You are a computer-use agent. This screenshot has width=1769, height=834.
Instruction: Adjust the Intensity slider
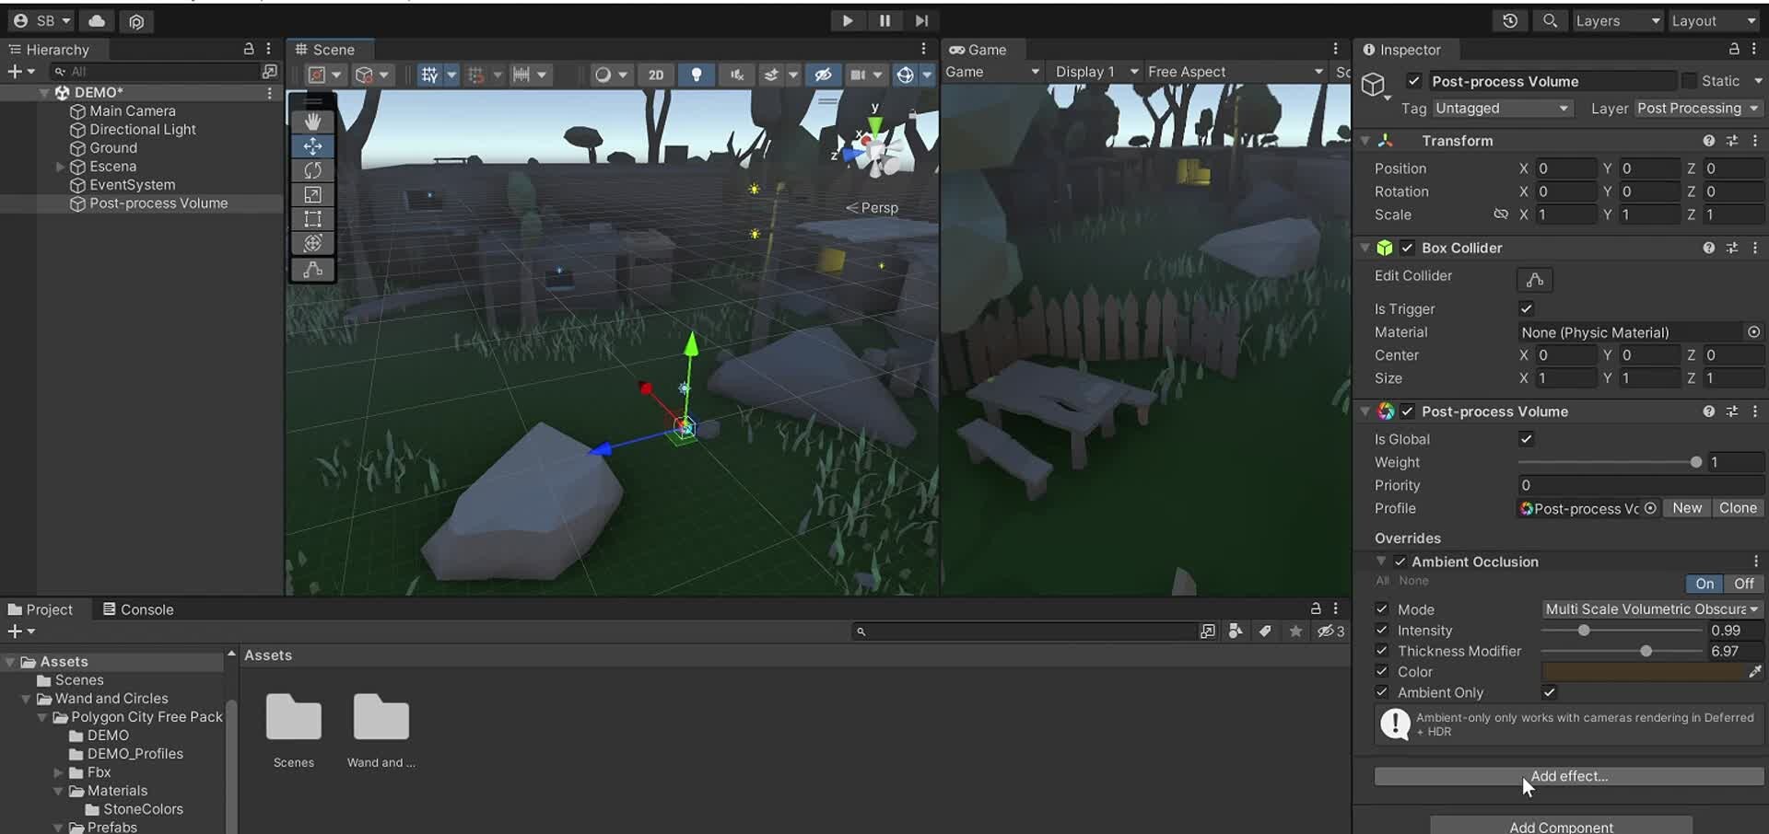point(1622,631)
